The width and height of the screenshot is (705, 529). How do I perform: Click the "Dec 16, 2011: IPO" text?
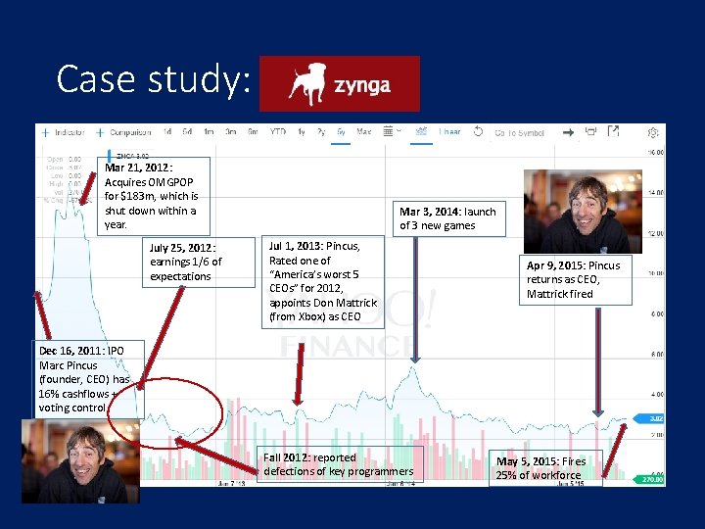point(81,351)
